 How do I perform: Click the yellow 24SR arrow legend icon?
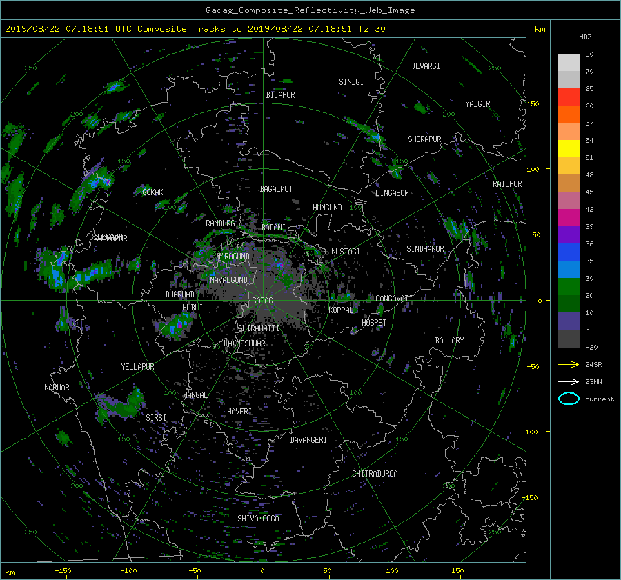[x=569, y=364]
